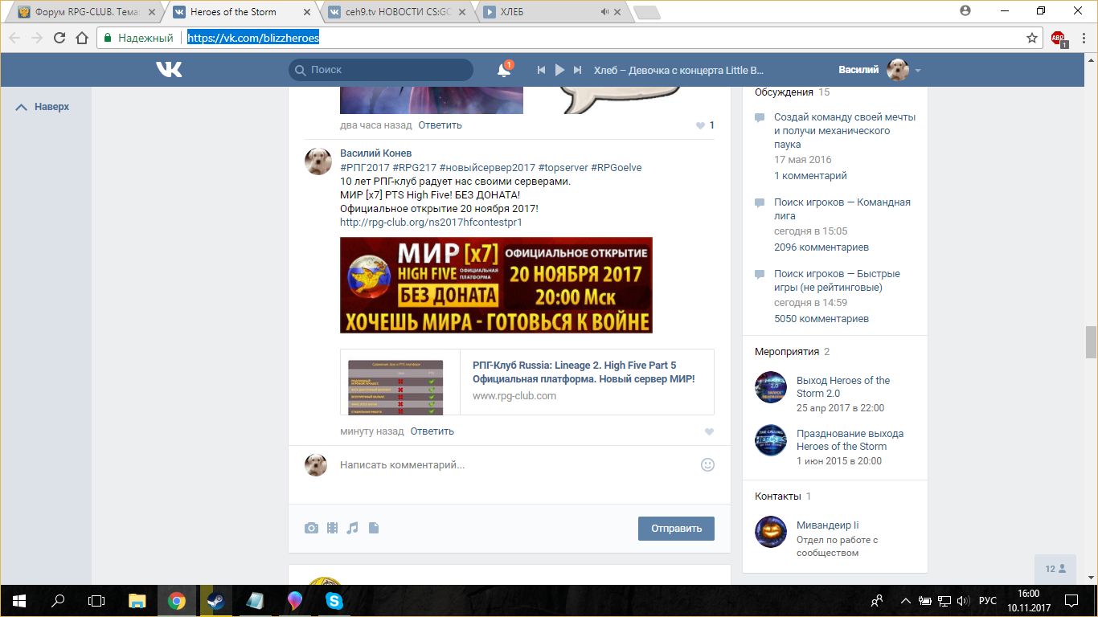Show hidden system tray icons

pos(906,601)
